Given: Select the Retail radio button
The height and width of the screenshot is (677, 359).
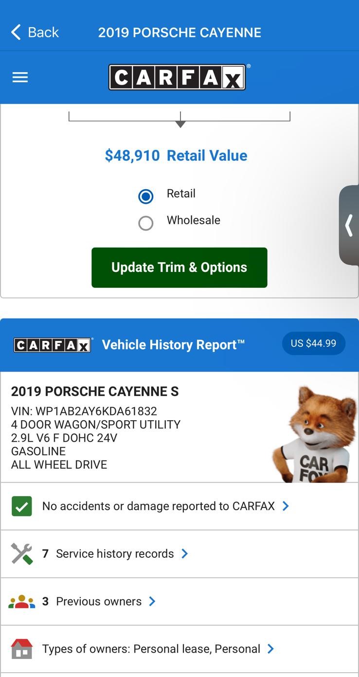Looking at the screenshot, I should [x=146, y=196].
